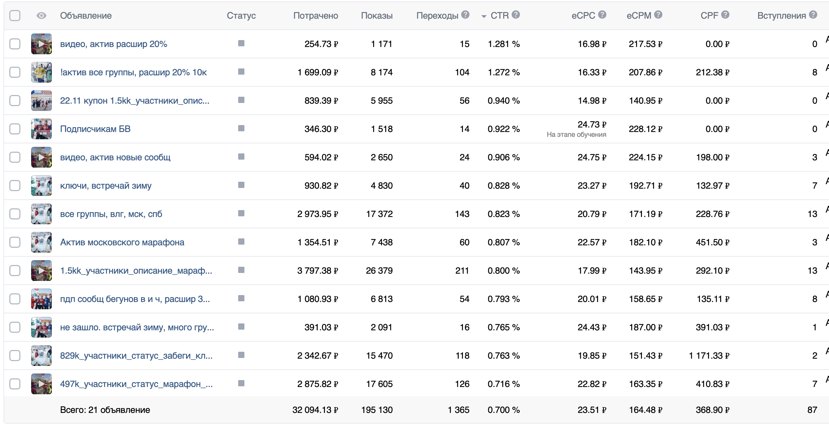Click help icon beside Вступления header
This screenshot has width=829, height=425.
coord(813,15)
